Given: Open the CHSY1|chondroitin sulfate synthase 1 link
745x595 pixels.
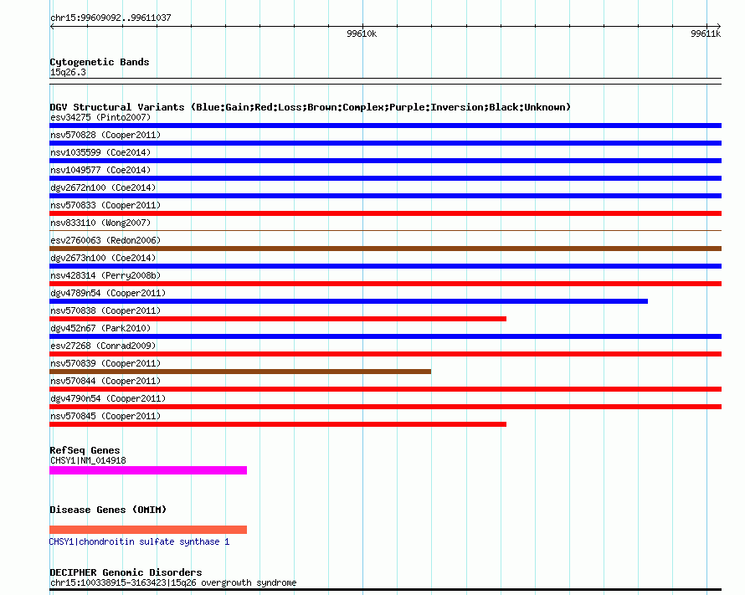Looking at the screenshot, I should coord(139,541).
